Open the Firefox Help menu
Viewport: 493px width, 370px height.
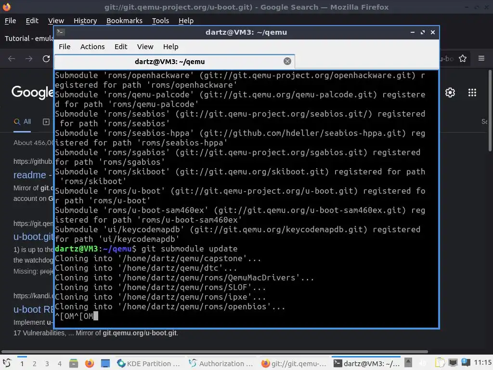click(186, 21)
